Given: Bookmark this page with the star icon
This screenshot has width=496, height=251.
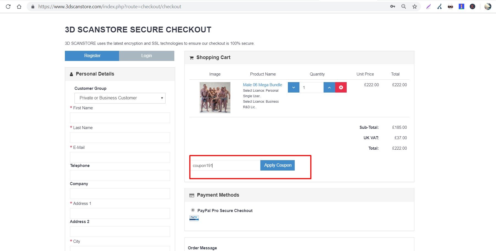Looking at the screenshot, I should coord(415,7).
